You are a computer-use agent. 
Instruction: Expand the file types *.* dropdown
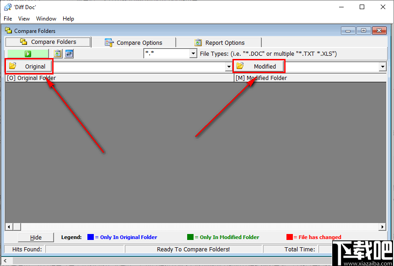pos(193,53)
